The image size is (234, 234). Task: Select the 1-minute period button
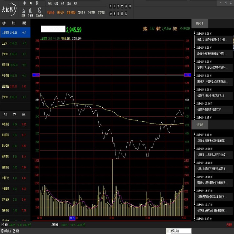[x=110, y=6]
